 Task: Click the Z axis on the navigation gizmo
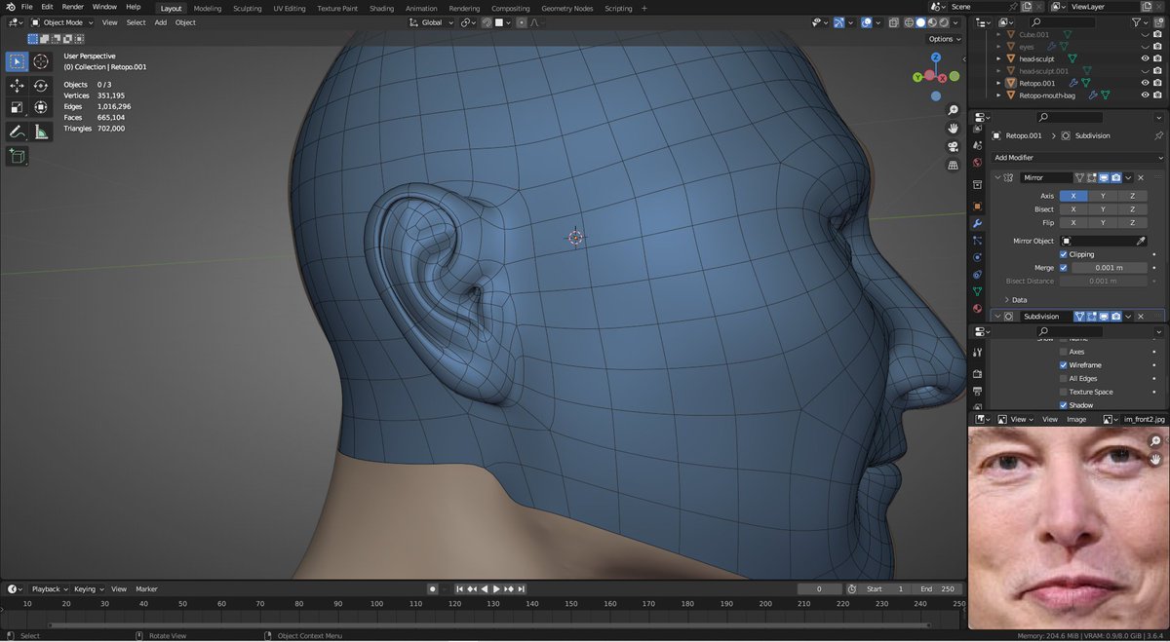click(935, 57)
